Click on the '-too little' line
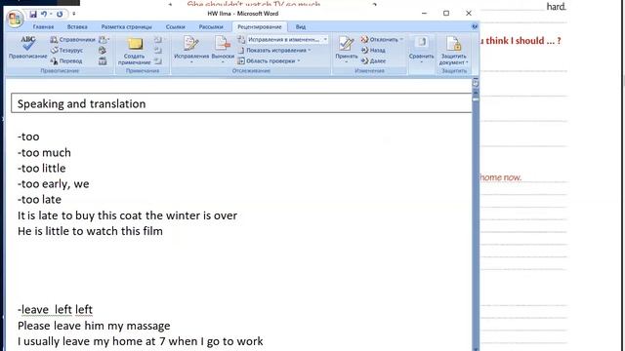The image size is (625, 351). pyautogui.click(x=41, y=168)
